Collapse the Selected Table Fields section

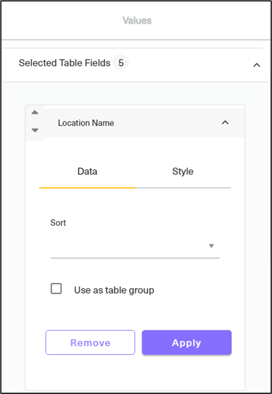(x=256, y=65)
